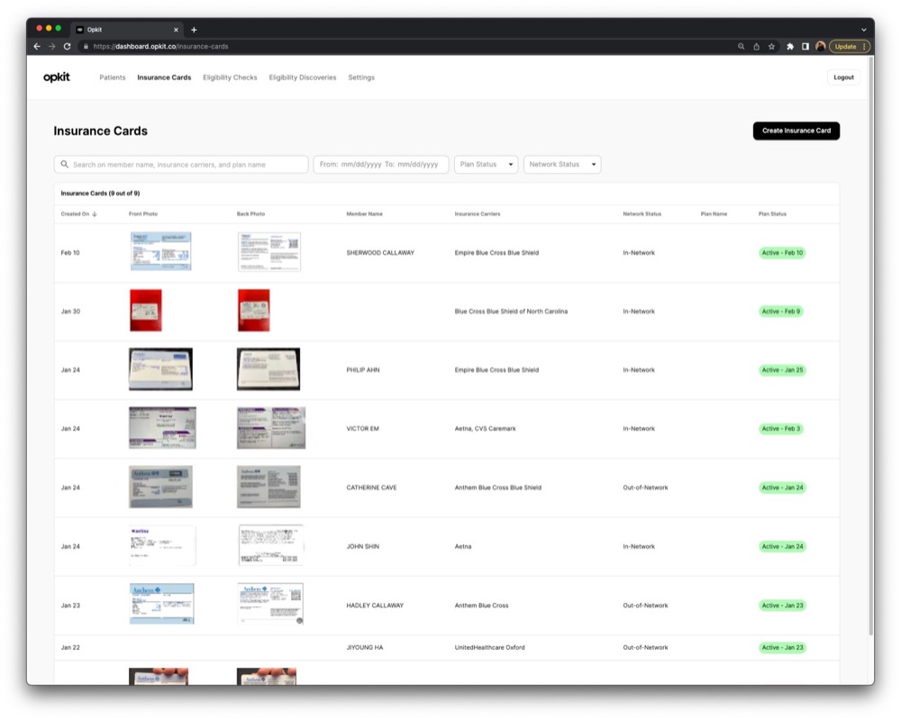View site info via the padlock icon

pyautogui.click(x=86, y=47)
